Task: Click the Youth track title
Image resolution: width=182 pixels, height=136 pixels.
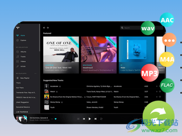Action: pos(52,107)
